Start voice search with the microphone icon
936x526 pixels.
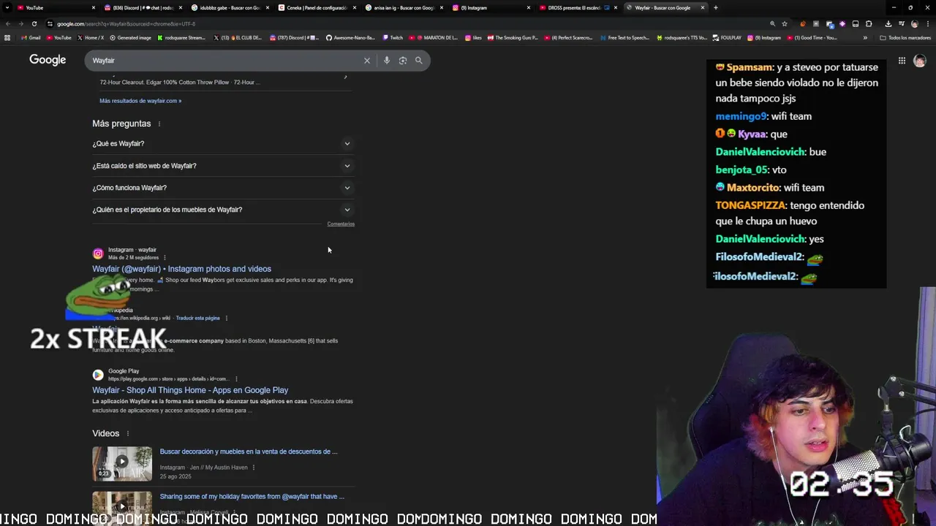coord(387,61)
